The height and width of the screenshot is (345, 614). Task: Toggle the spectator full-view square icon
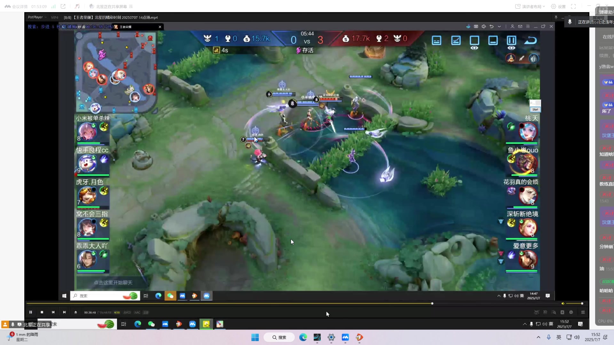tap(474, 40)
